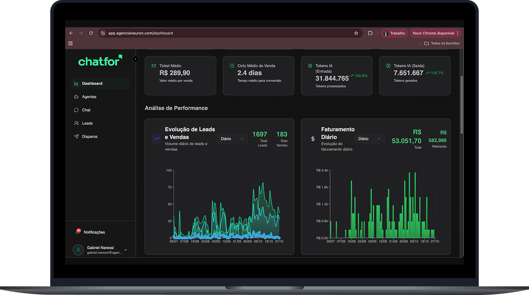
Task: Open the Diário dropdown on Evolução de Leads
Action: click(x=232, y=138)
